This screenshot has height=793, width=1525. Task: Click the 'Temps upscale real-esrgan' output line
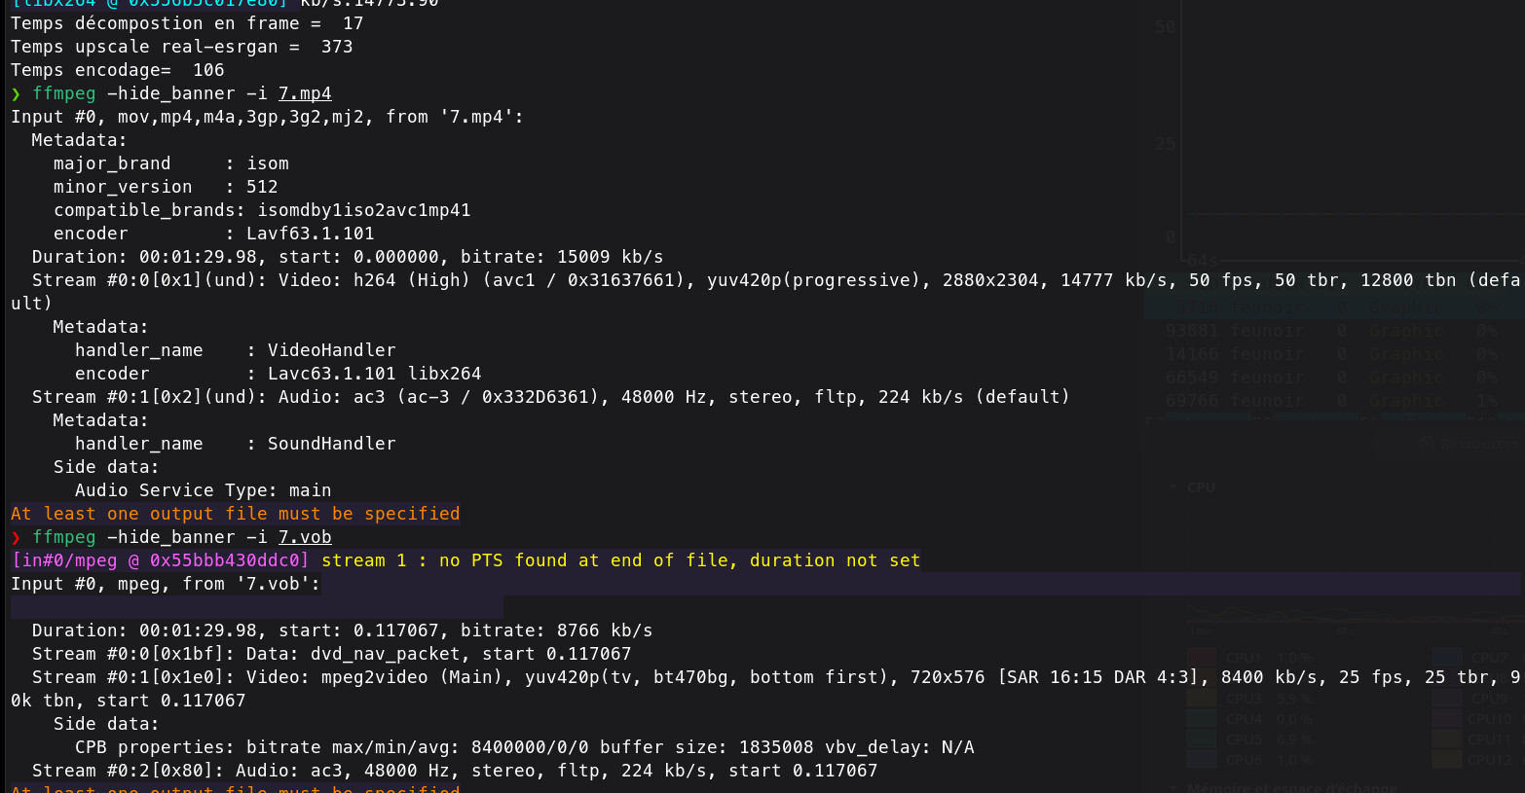coord(181,47)
